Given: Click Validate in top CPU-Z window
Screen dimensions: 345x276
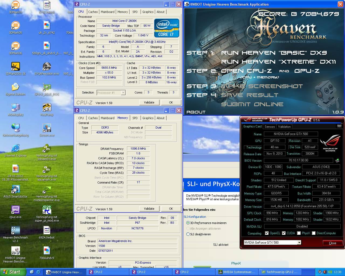Looking at the screenshot, I should tap(149, 102).
